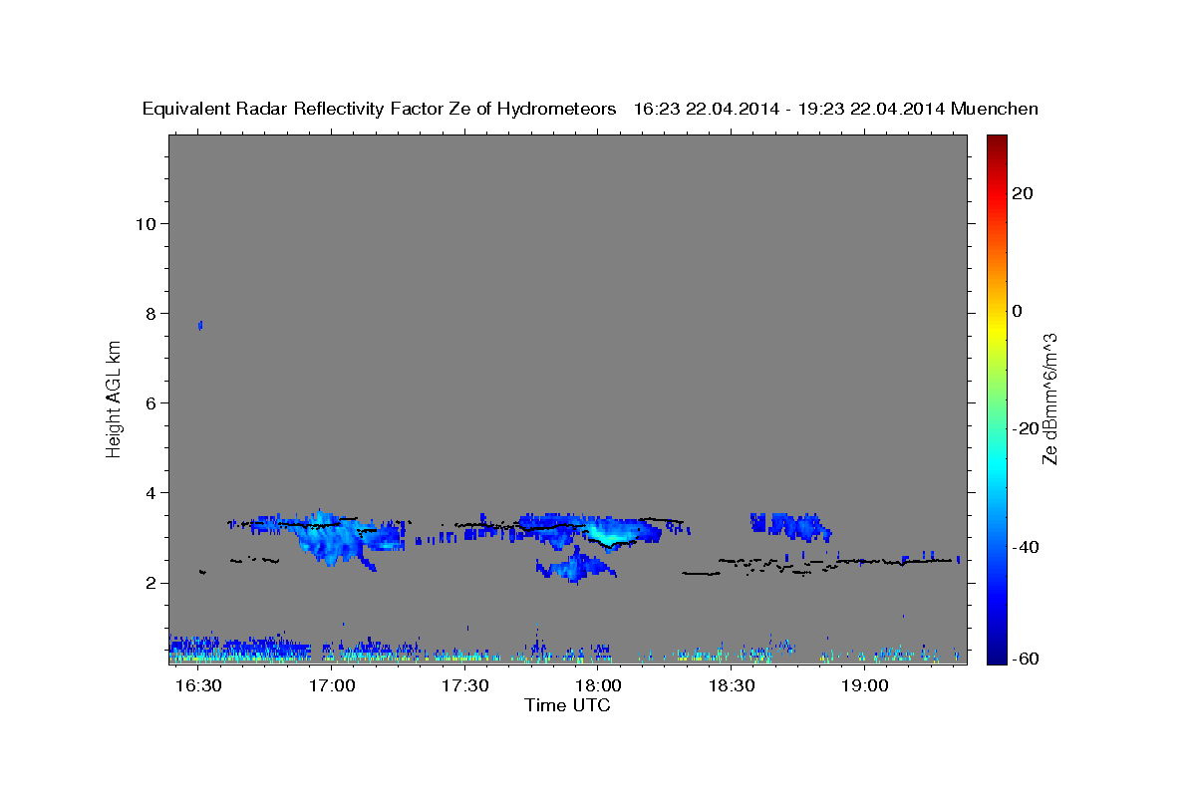The height and width of the screenshot is (797, 1196).
Task: Click the plot title 'Equivalent Radar Reflectivity Factor Ze of Hydrometeors'
Action: coord(380,110)
